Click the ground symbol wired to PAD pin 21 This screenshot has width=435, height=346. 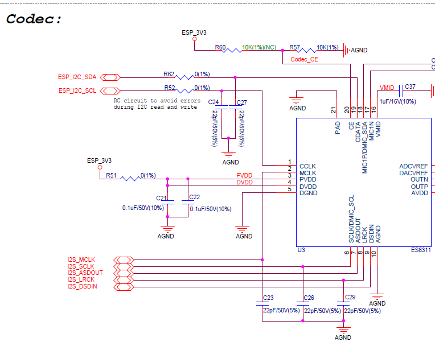tap(296, 100)
